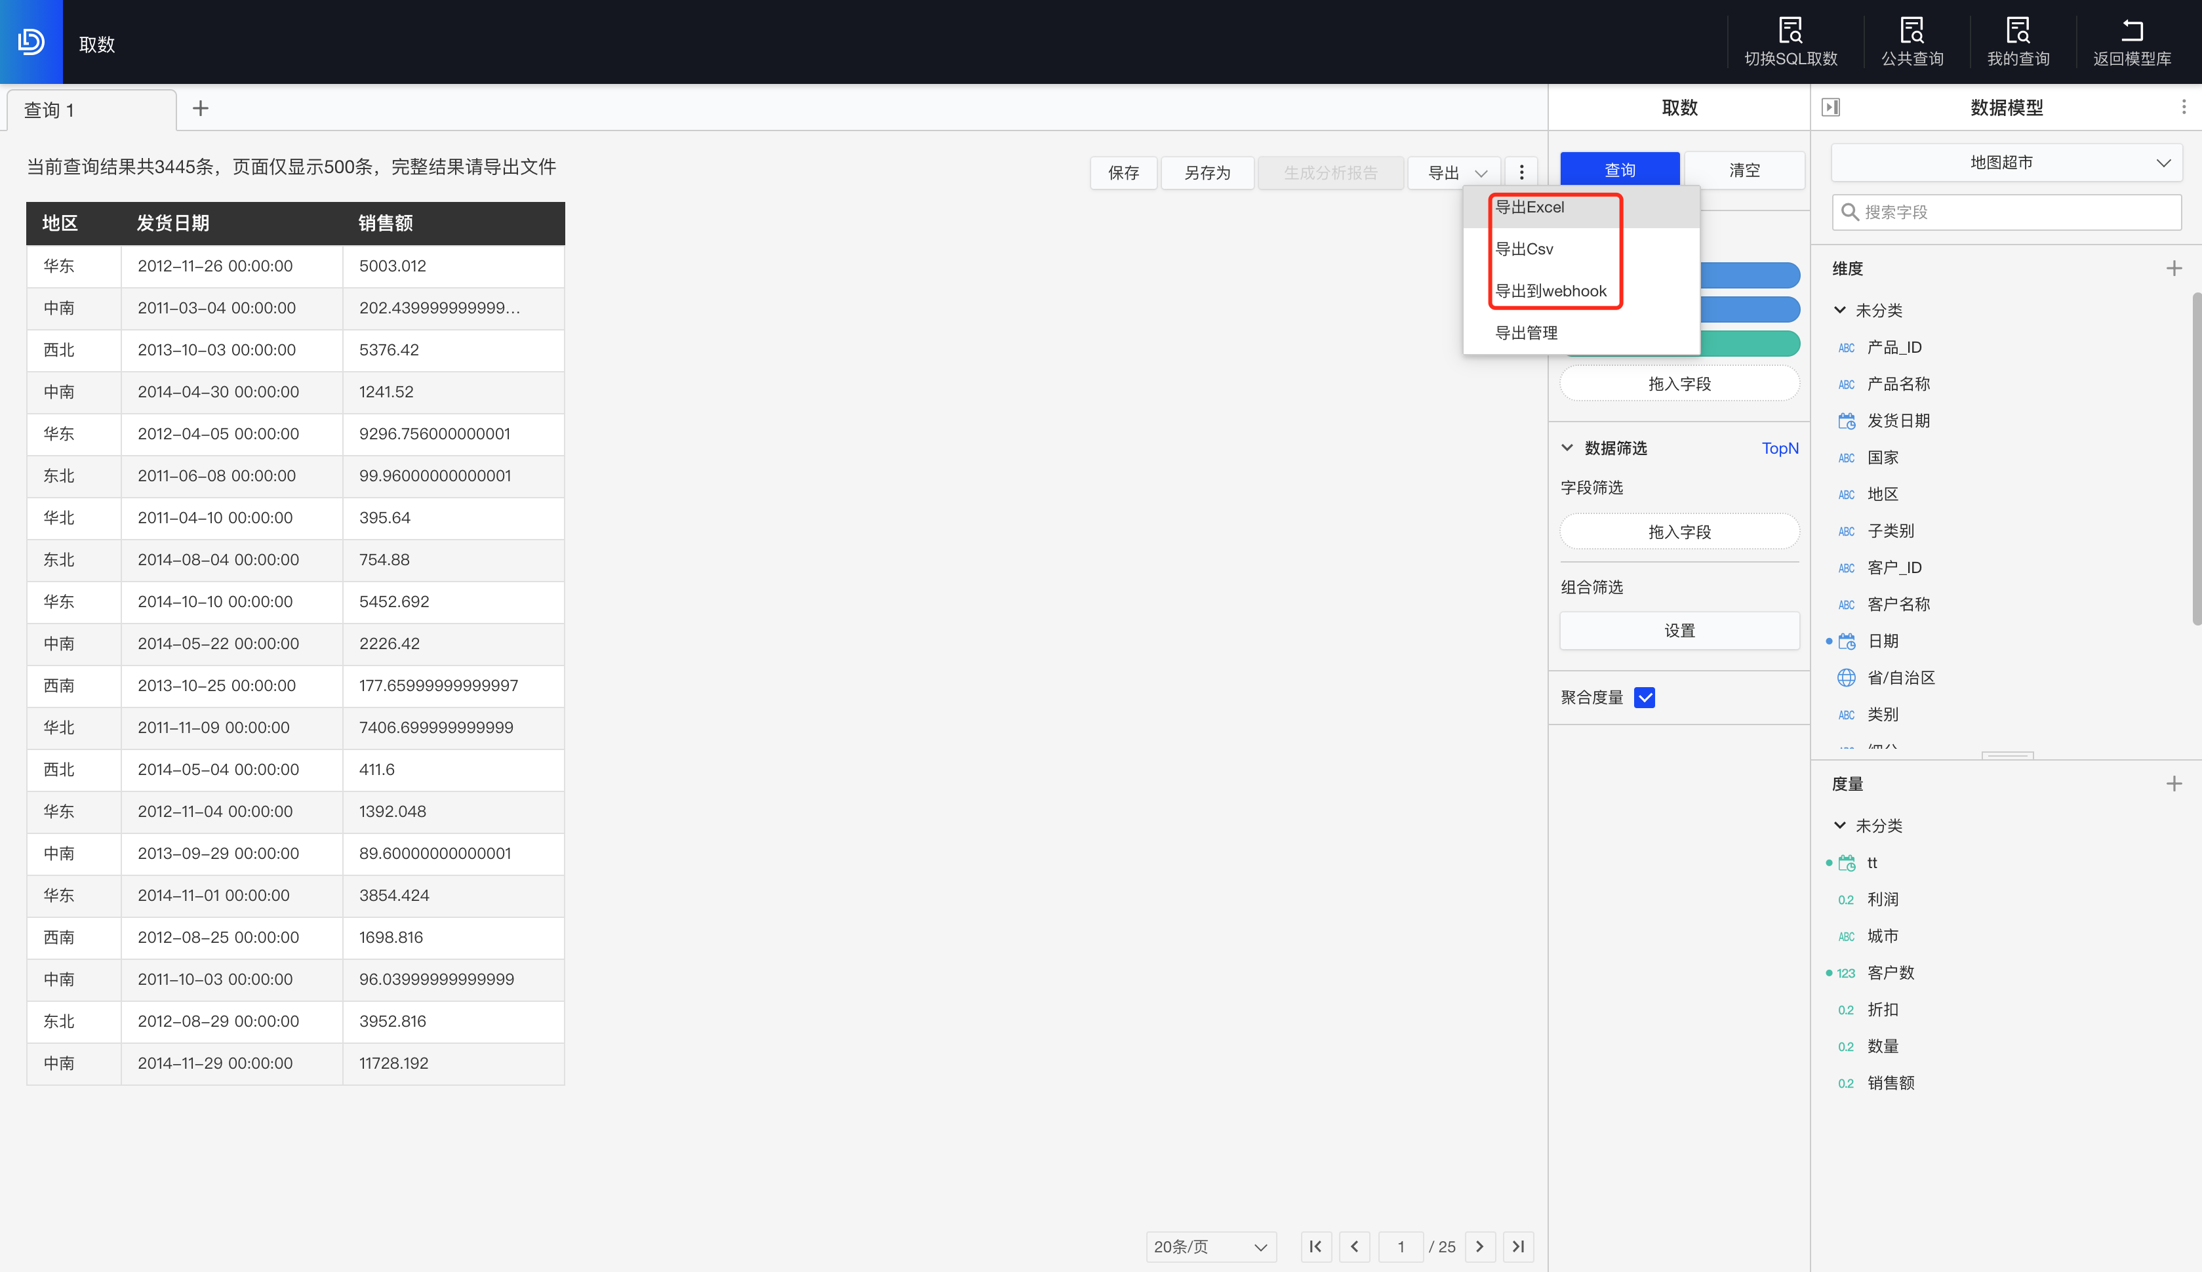Click the 另存为 button

click(x=1207, y=173)
